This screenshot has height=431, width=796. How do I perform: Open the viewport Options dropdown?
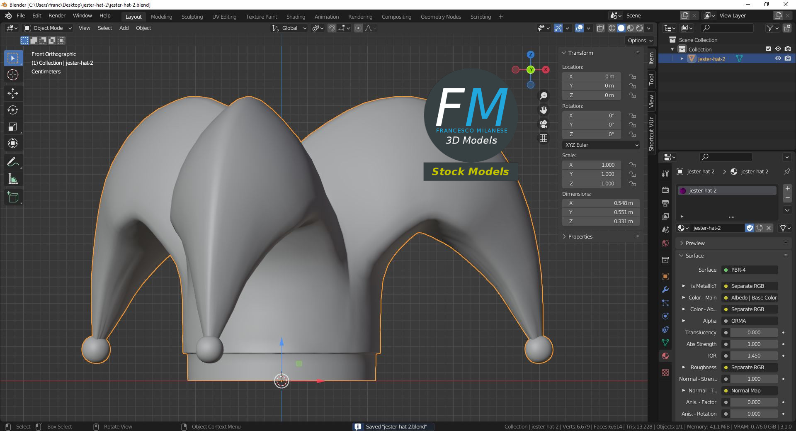pos(640,41)
